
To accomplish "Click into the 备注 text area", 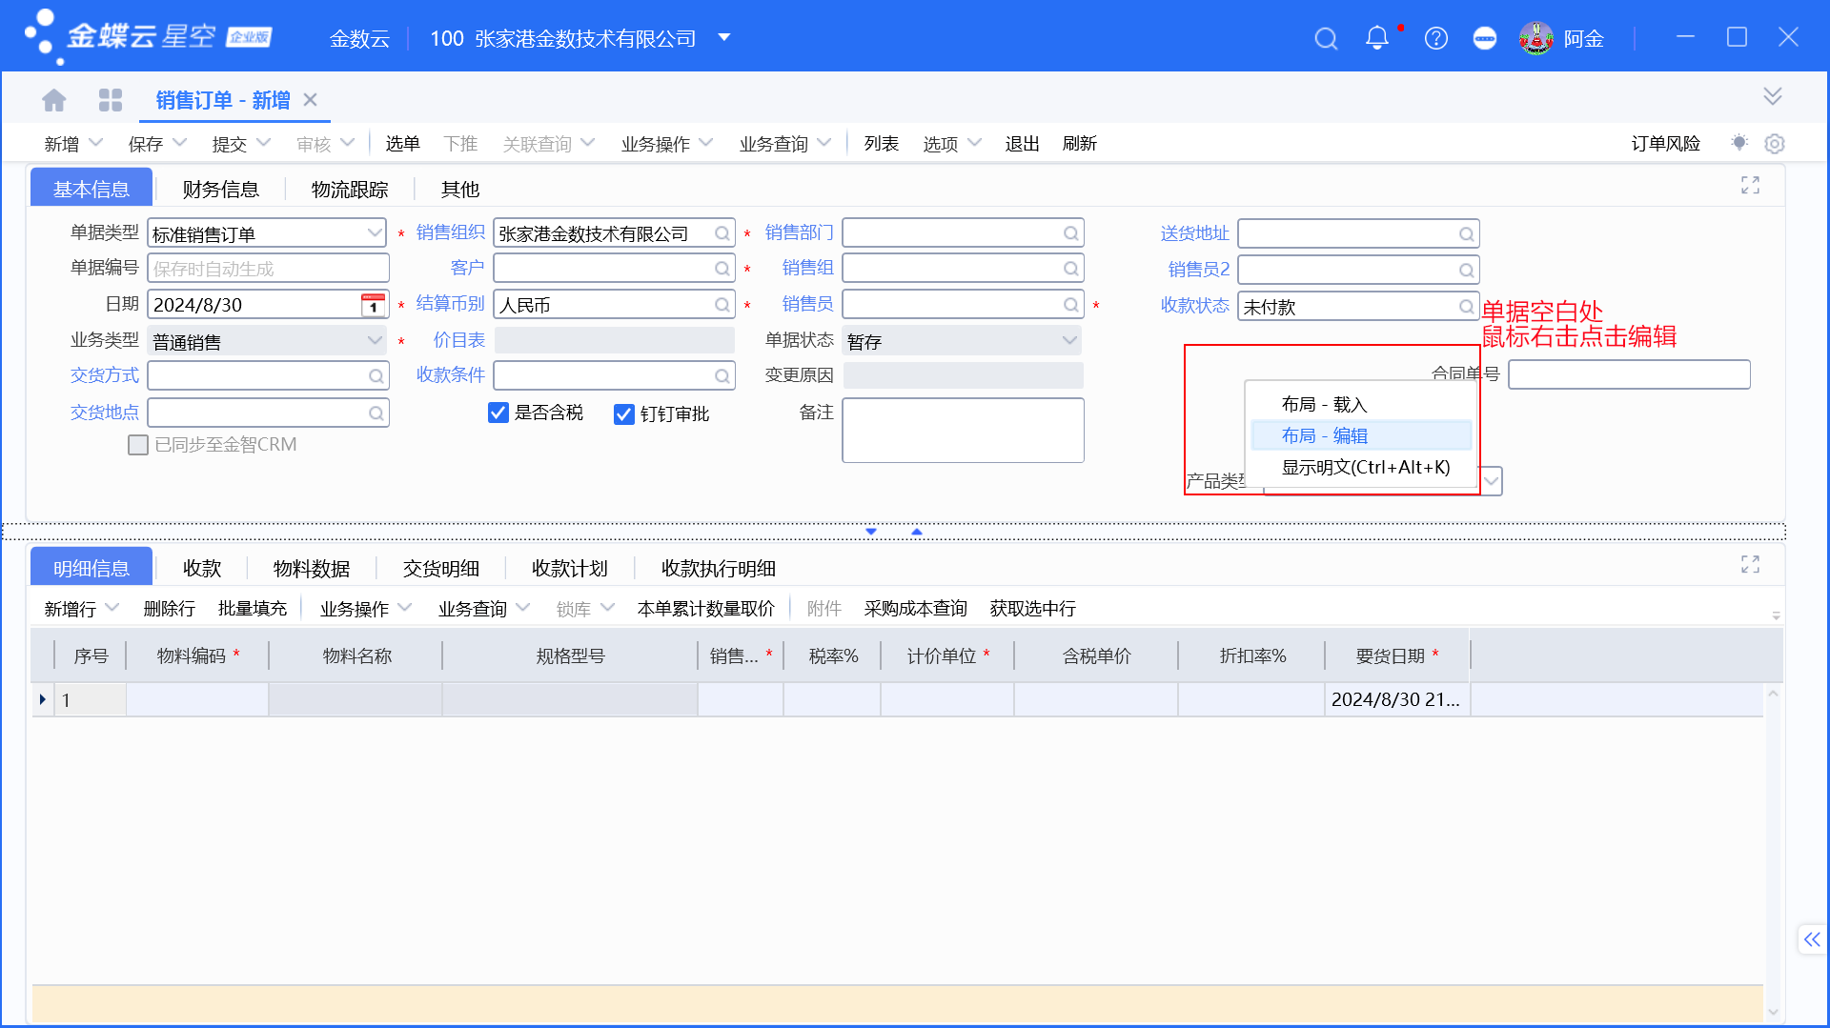I will click(963, 431).
